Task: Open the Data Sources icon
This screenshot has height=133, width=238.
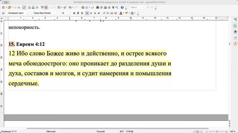Action: pos(109,7)
